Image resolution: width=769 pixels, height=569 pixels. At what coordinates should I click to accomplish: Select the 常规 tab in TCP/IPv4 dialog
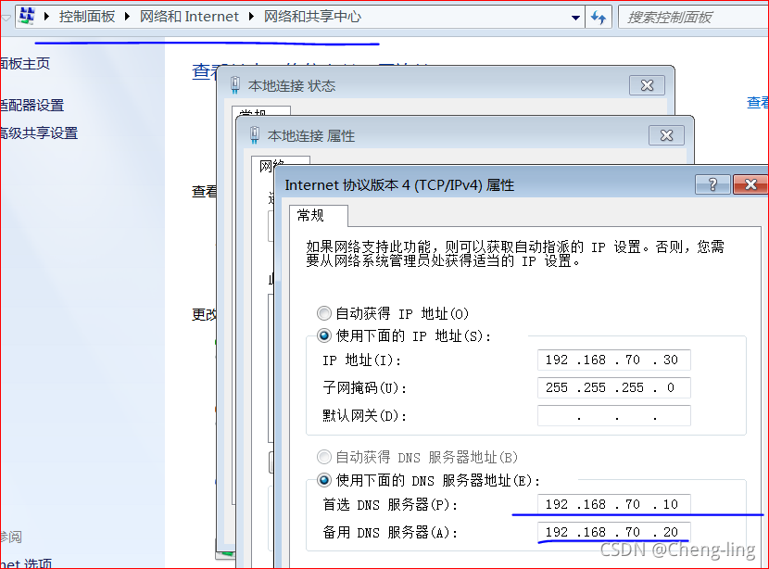point(319,215)
